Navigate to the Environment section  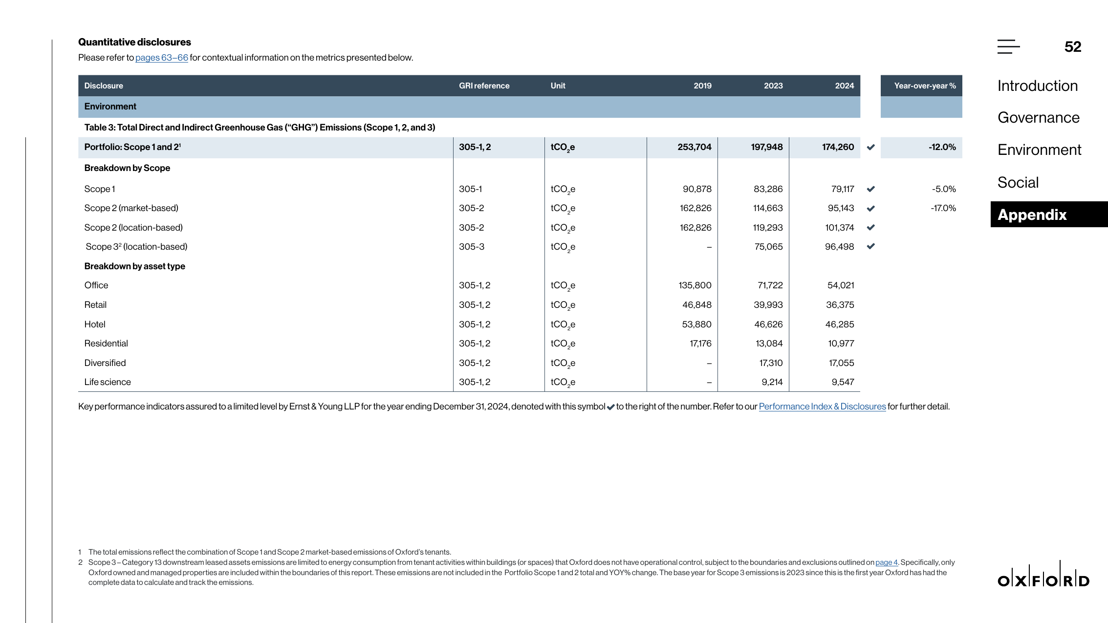pyautogui.click(x=1039, y=150)
